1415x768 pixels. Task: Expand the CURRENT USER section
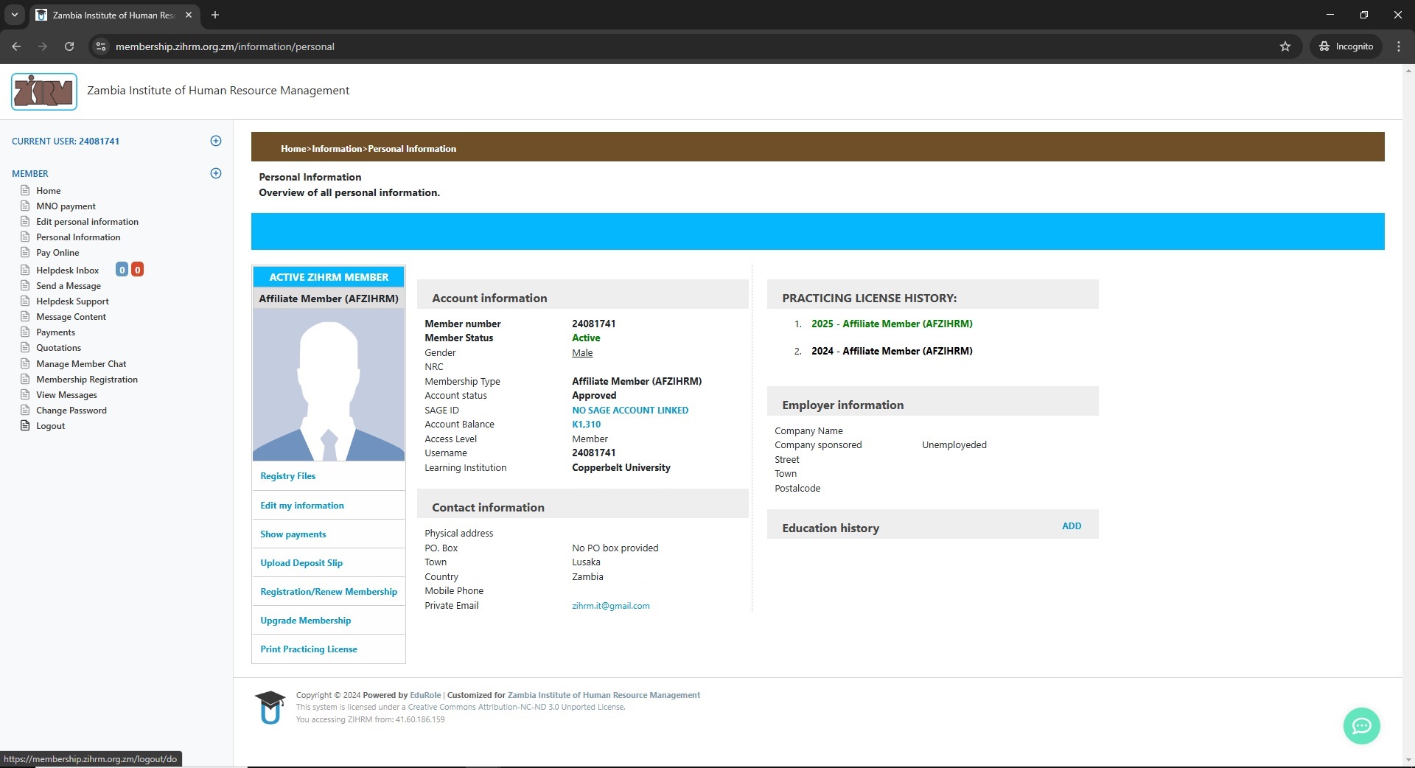pos(216,141)
